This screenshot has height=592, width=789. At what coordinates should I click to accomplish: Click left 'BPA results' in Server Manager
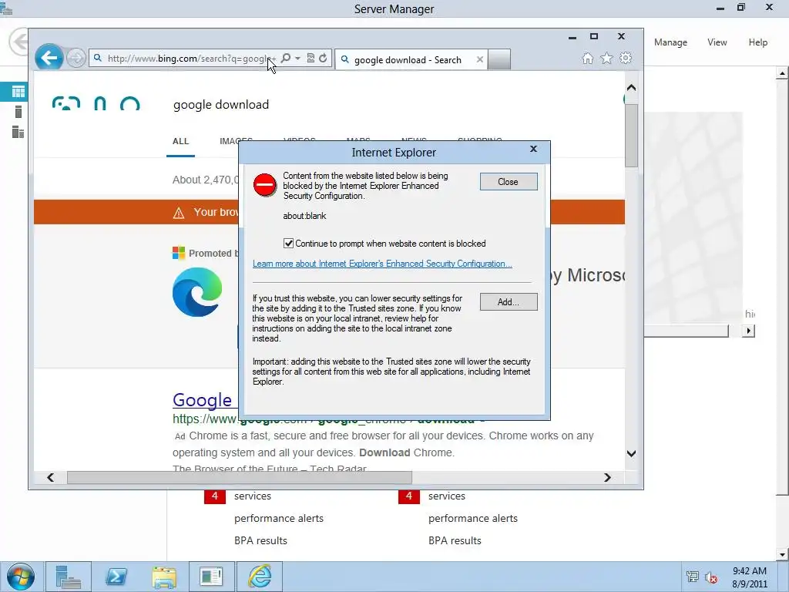(x=260, y=540)
